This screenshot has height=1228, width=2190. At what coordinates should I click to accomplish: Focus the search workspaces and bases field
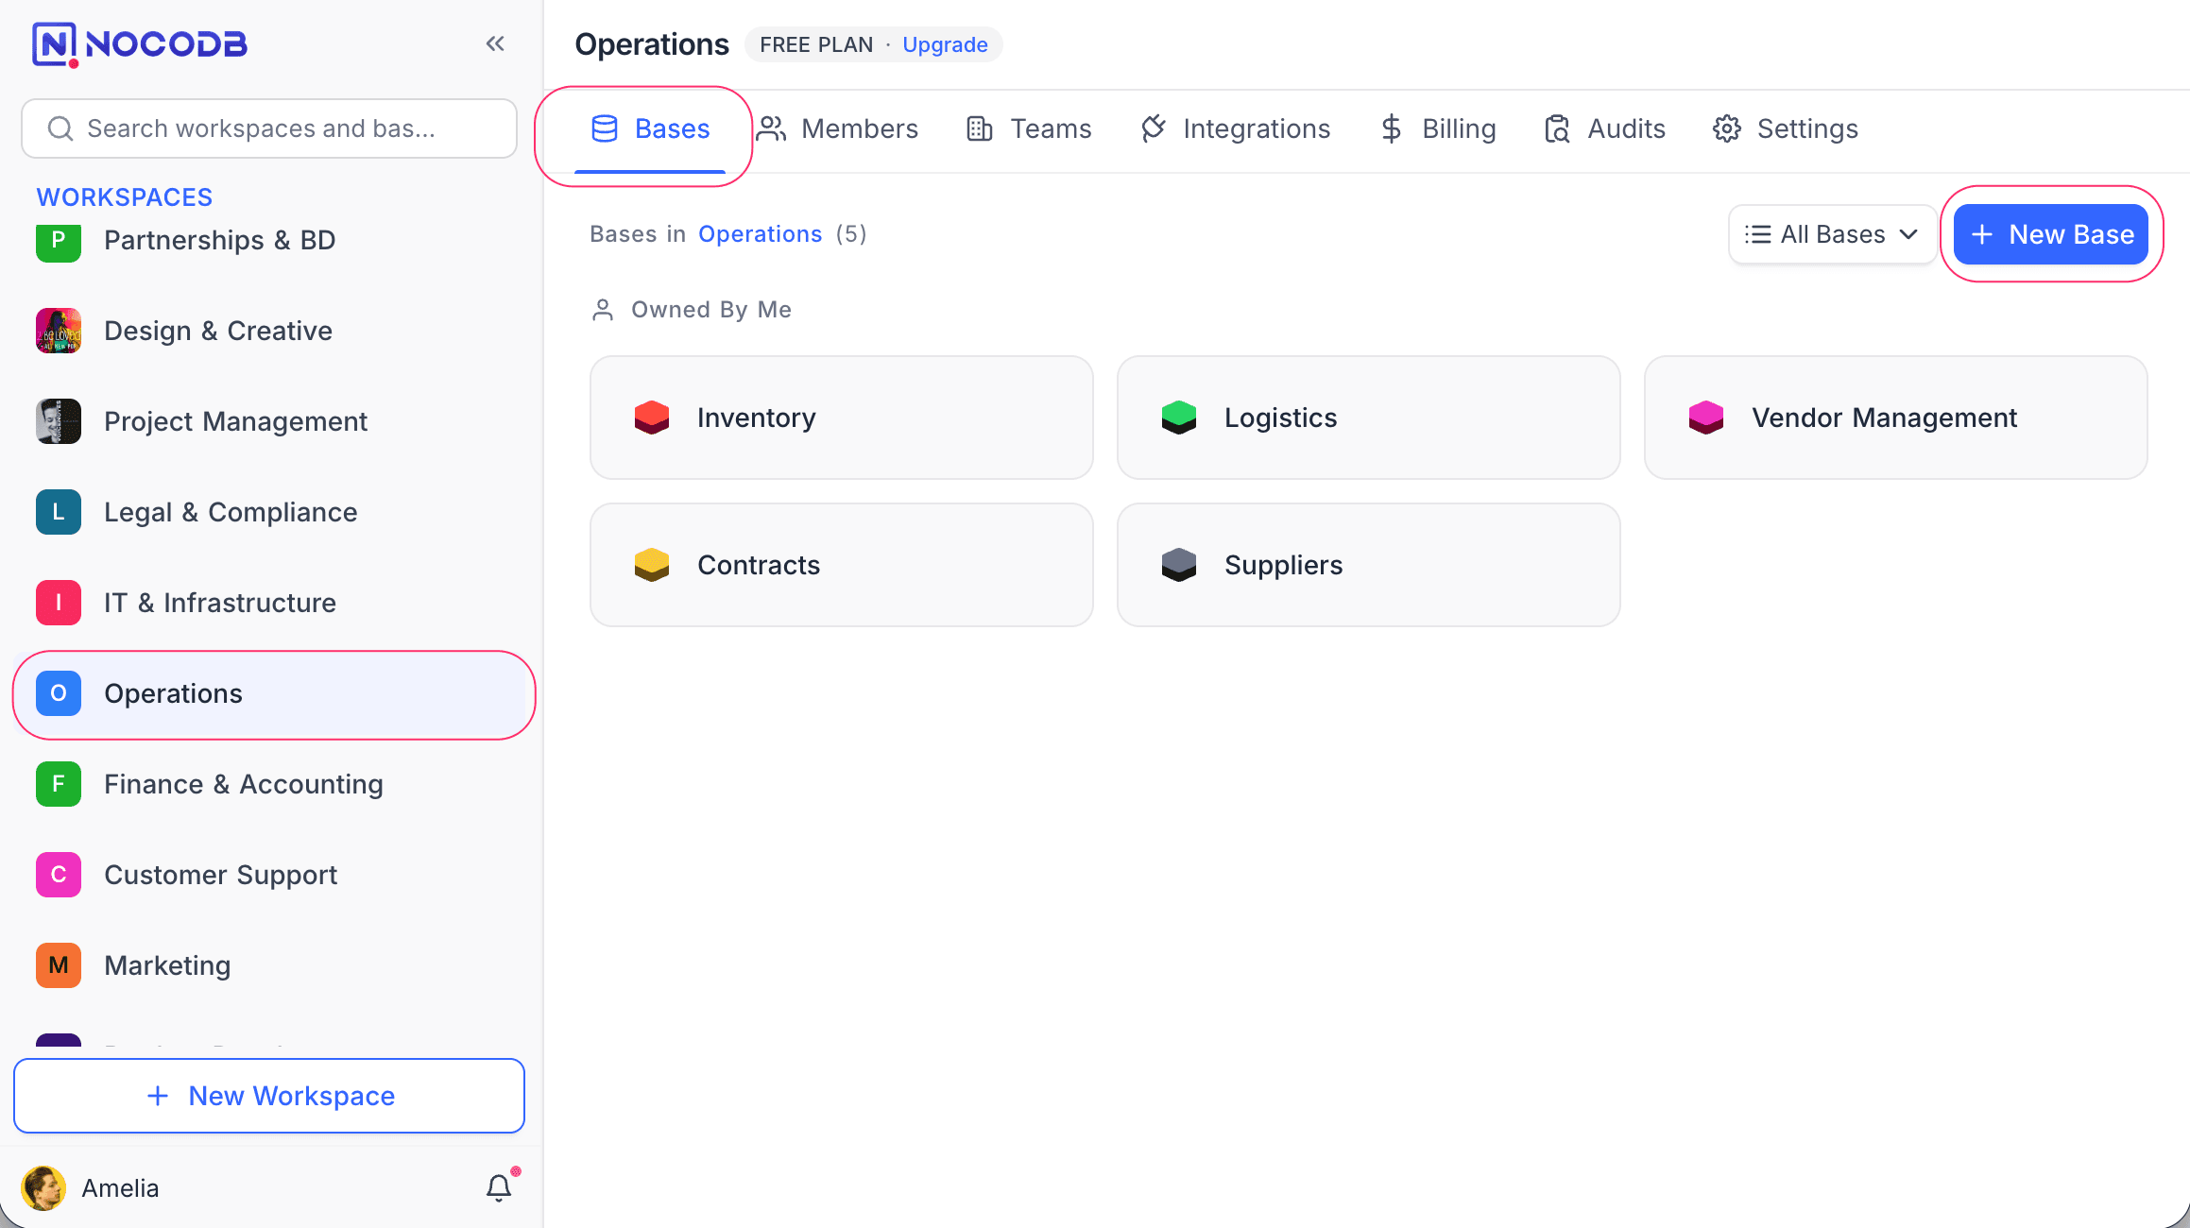(x=269, y=128)
